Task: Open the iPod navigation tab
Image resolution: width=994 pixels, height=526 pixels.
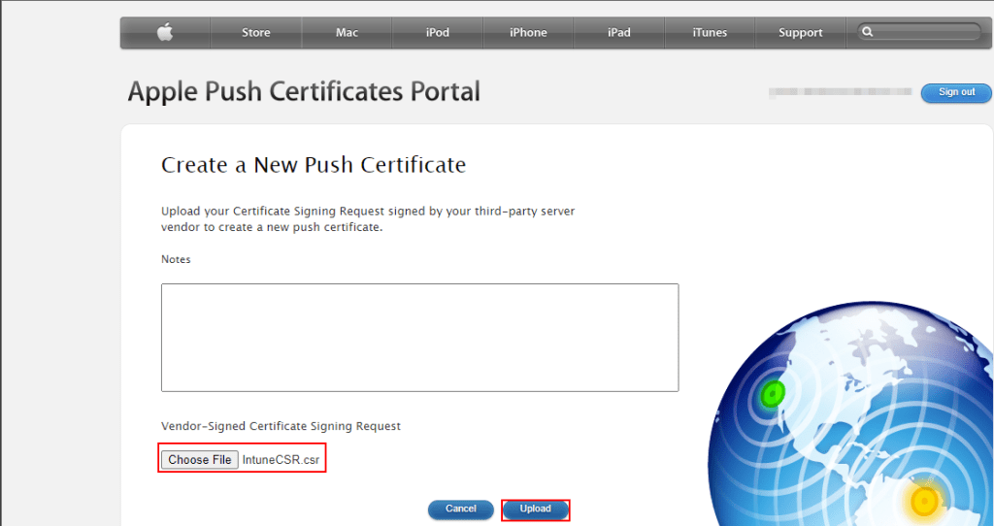Action: (438, 33)
